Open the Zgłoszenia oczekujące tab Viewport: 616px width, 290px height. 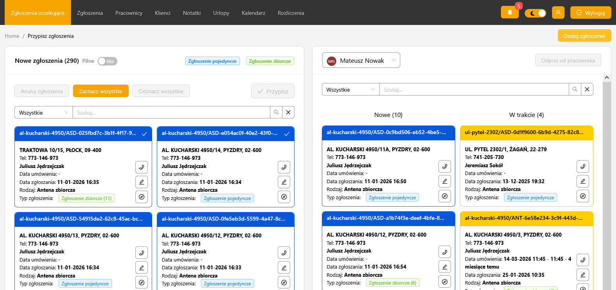tap(38, 12)
